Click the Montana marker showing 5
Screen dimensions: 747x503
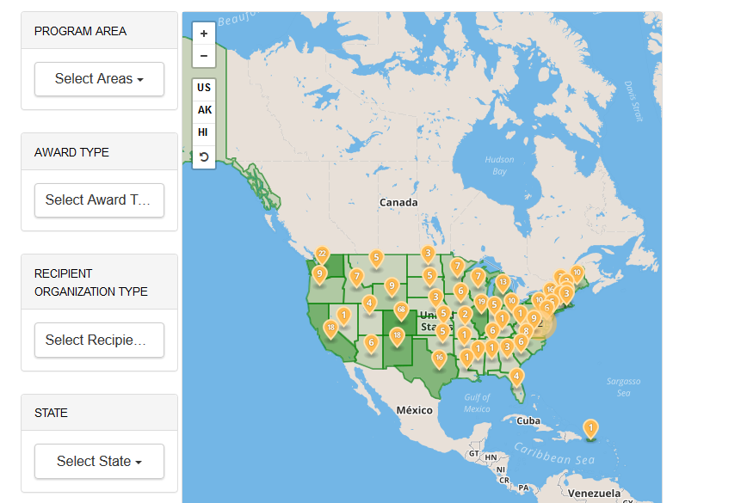click(x=376, y=257)
